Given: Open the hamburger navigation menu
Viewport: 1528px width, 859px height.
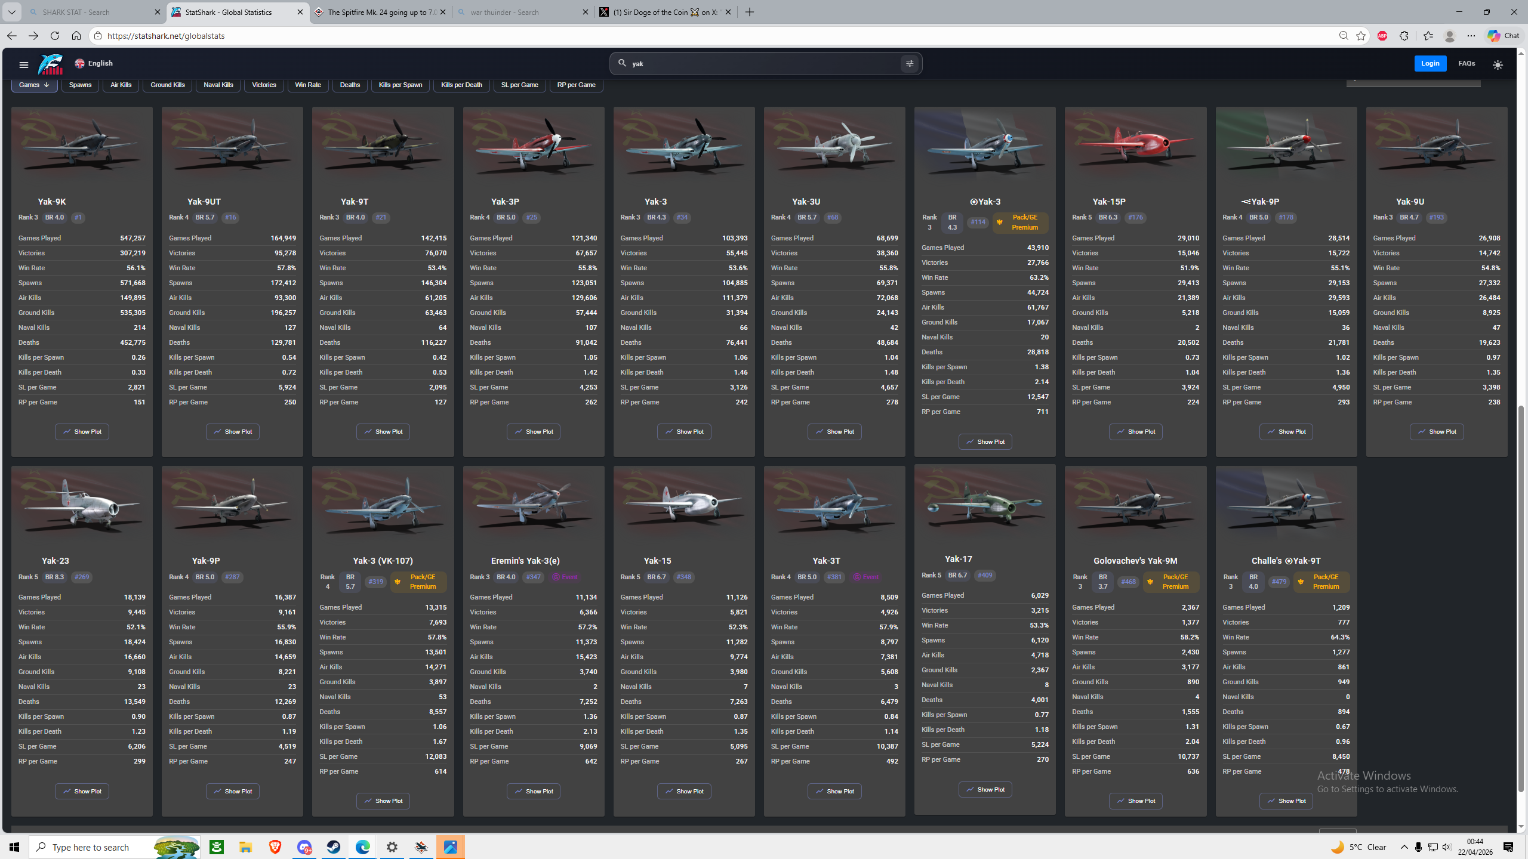Looking at the screenshot, I should (24, 64).
